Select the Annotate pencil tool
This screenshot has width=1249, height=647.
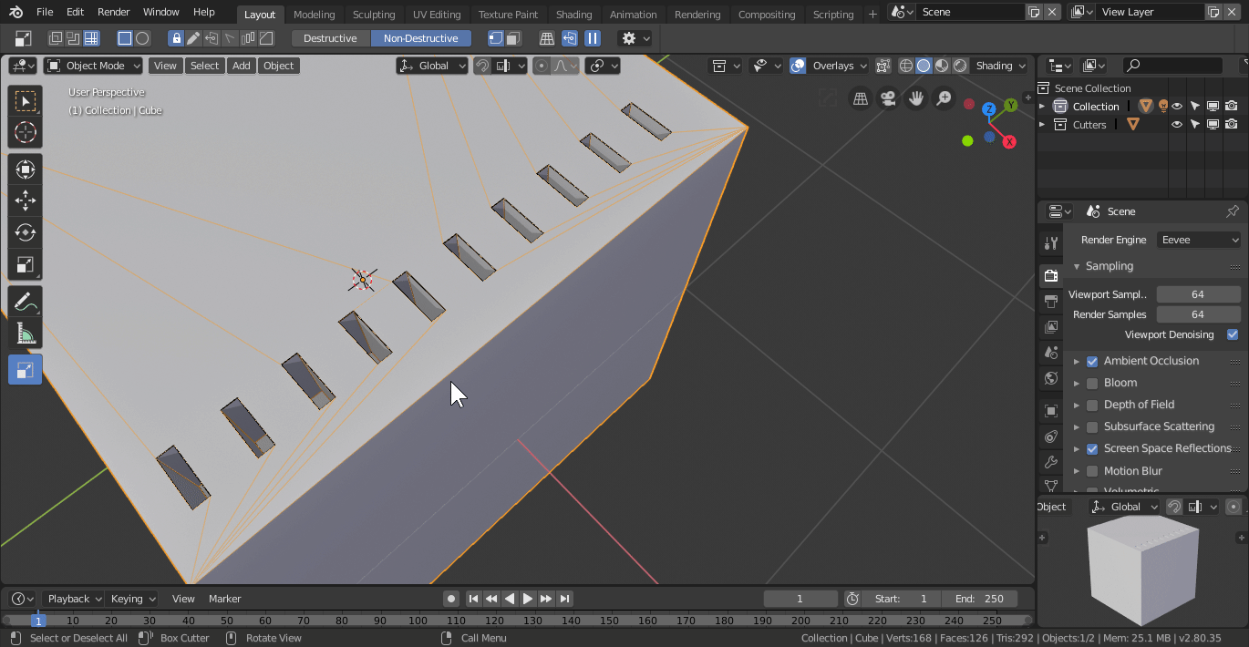click(x=26, y=302)
